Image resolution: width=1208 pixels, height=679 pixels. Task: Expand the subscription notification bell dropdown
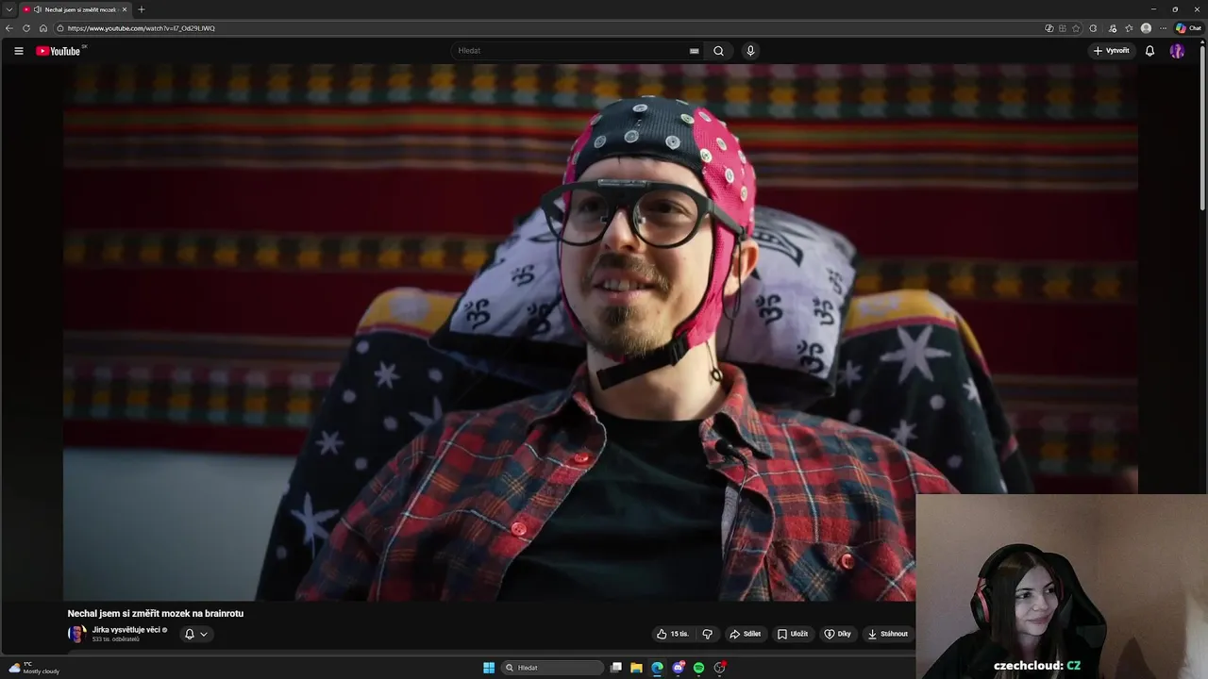click(196, 634)
